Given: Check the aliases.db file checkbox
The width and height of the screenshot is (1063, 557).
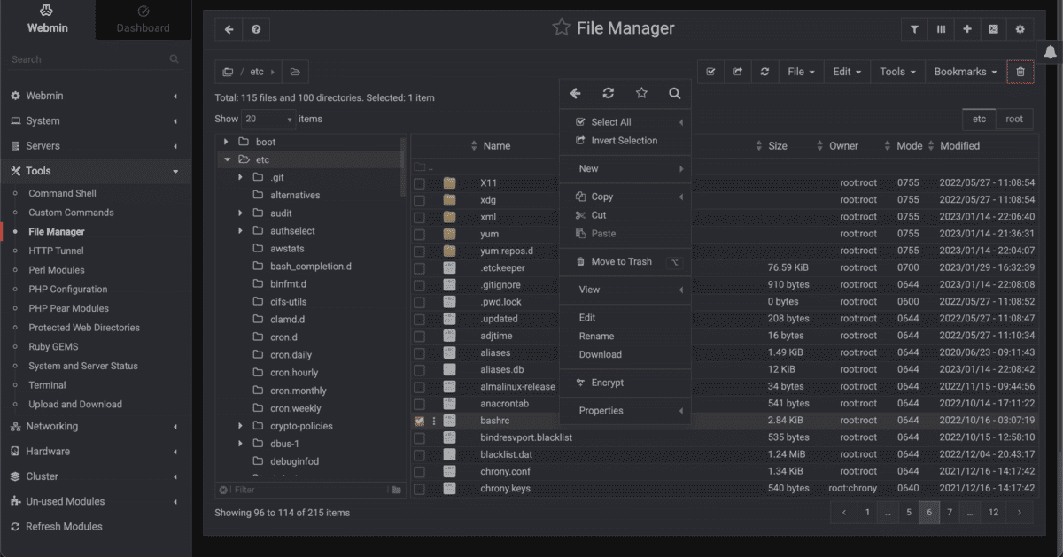Looking at the screenshot, I should pos(419,369).
